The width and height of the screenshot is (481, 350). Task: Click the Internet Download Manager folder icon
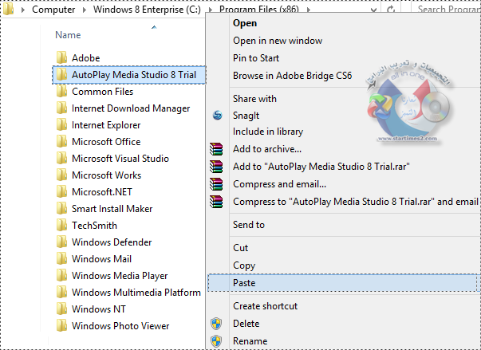[x=61, y=108]
